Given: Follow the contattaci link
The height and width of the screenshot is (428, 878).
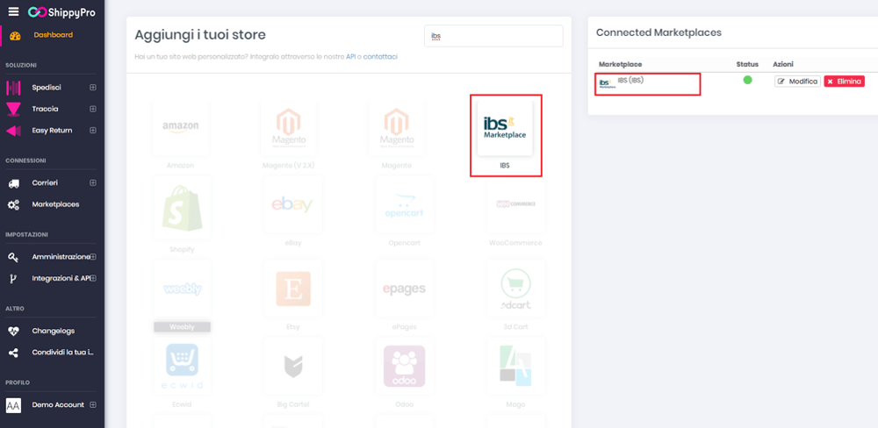Looking at the screenshot, I should pyautogui.click(x=380, y=56).
